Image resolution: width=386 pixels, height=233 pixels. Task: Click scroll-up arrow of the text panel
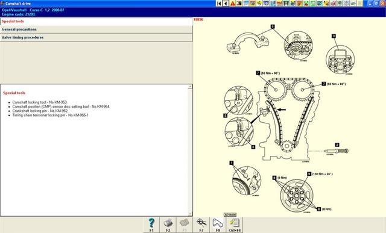pyautogui.click(x=190, y=87)
